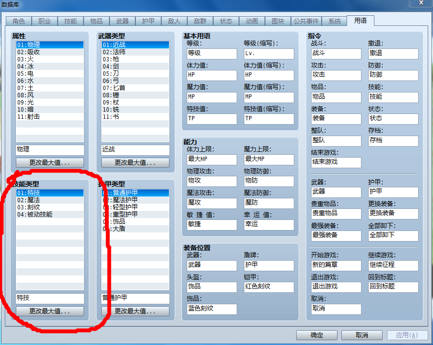The image size is (433, 345).
Task: Select 03:刻纹 in the 技能类型 list
Action: (50, 207)
